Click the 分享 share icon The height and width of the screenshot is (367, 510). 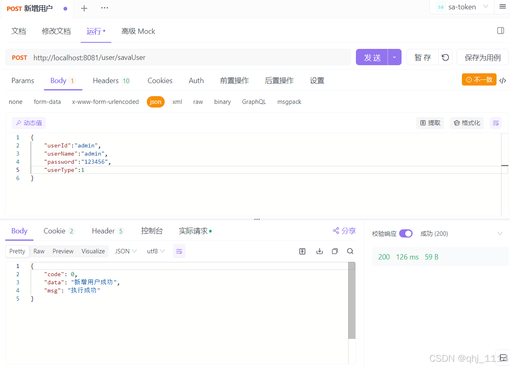pyautogui.click(x=344, y=231)
